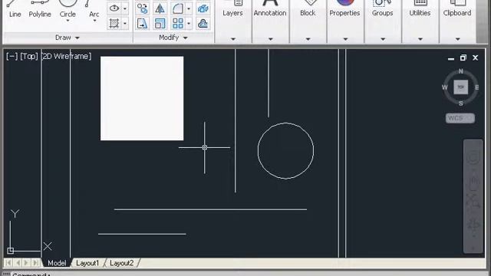491x276 pixels.
Task: Minimize the drawing viewport window
Action: (451, 58)
